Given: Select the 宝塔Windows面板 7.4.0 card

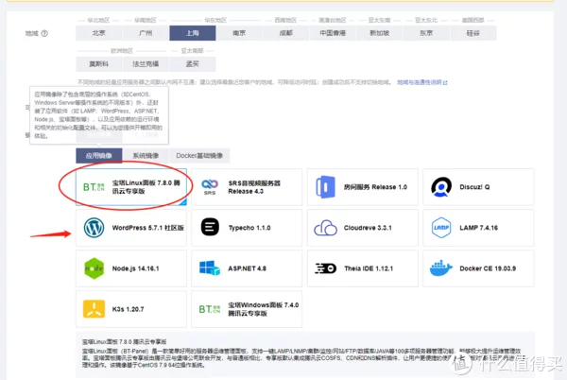Looking at the screenshot, I should point(247,309).
